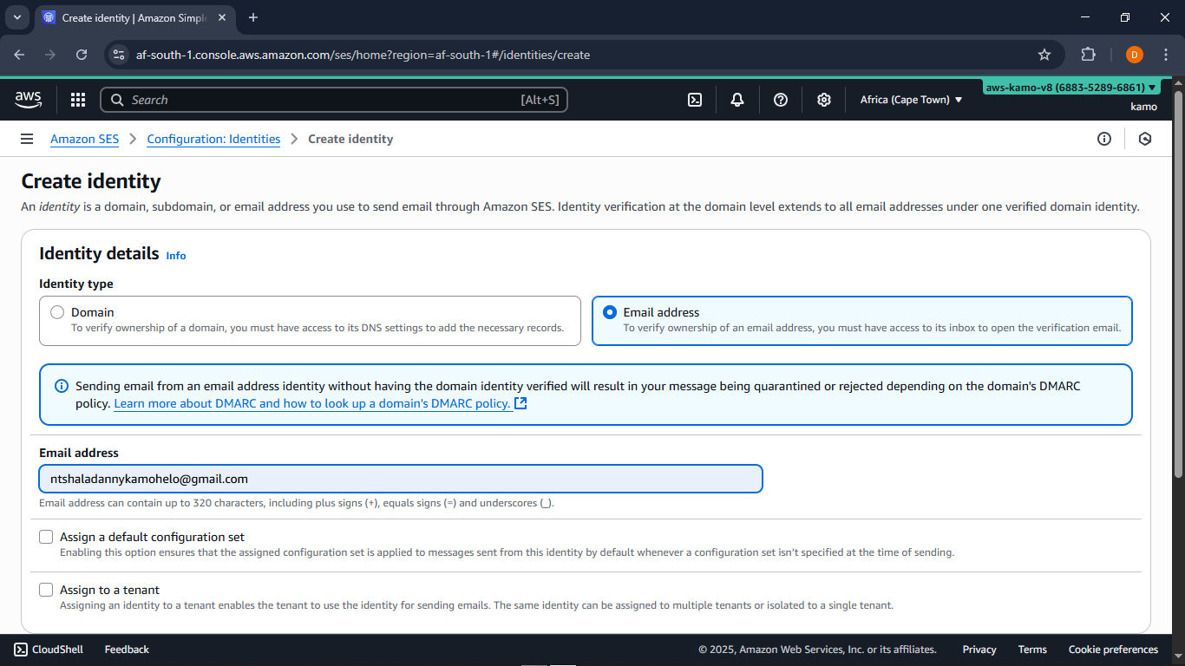Click the Create identity browser tab
The width and height of the screenshot is (1185, 666).
pyautogui.click(x=134, y=17)
